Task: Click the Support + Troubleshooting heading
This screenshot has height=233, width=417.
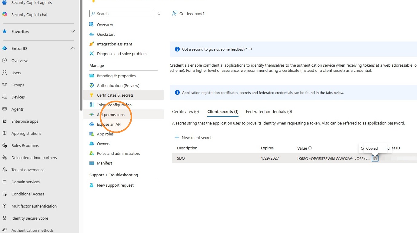Action: [114, 175]
